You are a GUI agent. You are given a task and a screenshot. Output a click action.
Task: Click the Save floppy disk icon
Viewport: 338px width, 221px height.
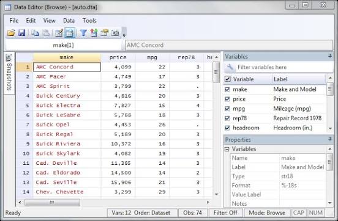(x=22, y=33)
